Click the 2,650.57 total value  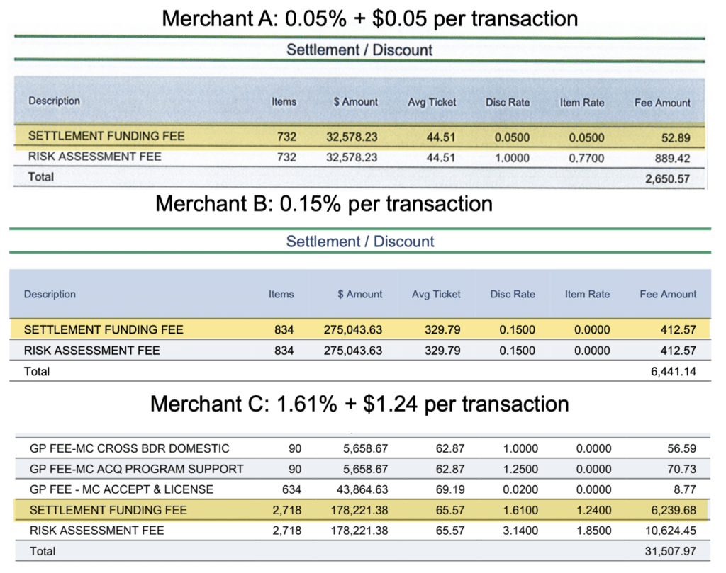tap(667, 179)
